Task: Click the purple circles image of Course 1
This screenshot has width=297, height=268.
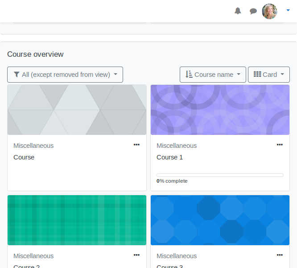Action: [220, 110]
